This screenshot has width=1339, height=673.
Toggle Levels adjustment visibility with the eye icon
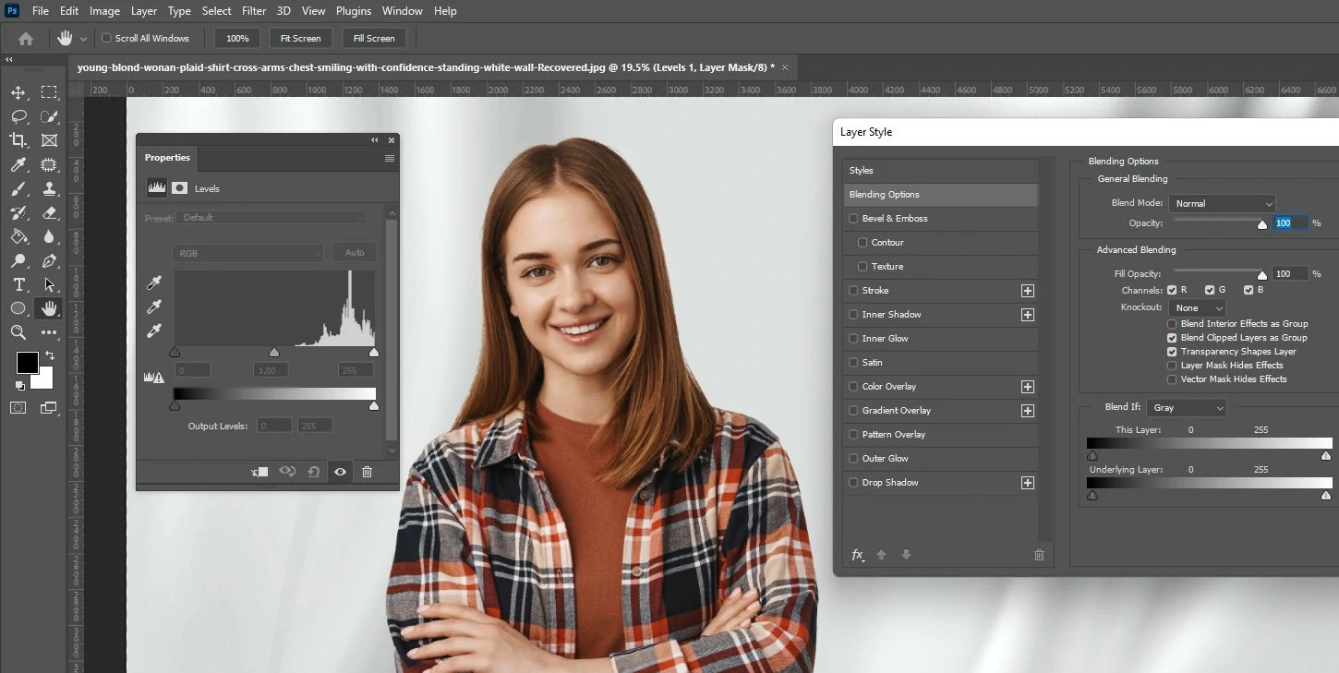[x=340, y=472]
